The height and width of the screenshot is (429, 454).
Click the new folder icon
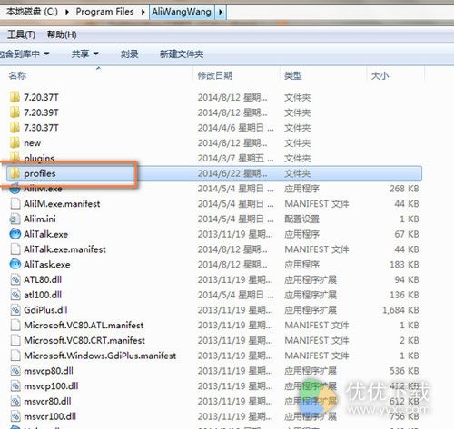(x=15, y=142)
